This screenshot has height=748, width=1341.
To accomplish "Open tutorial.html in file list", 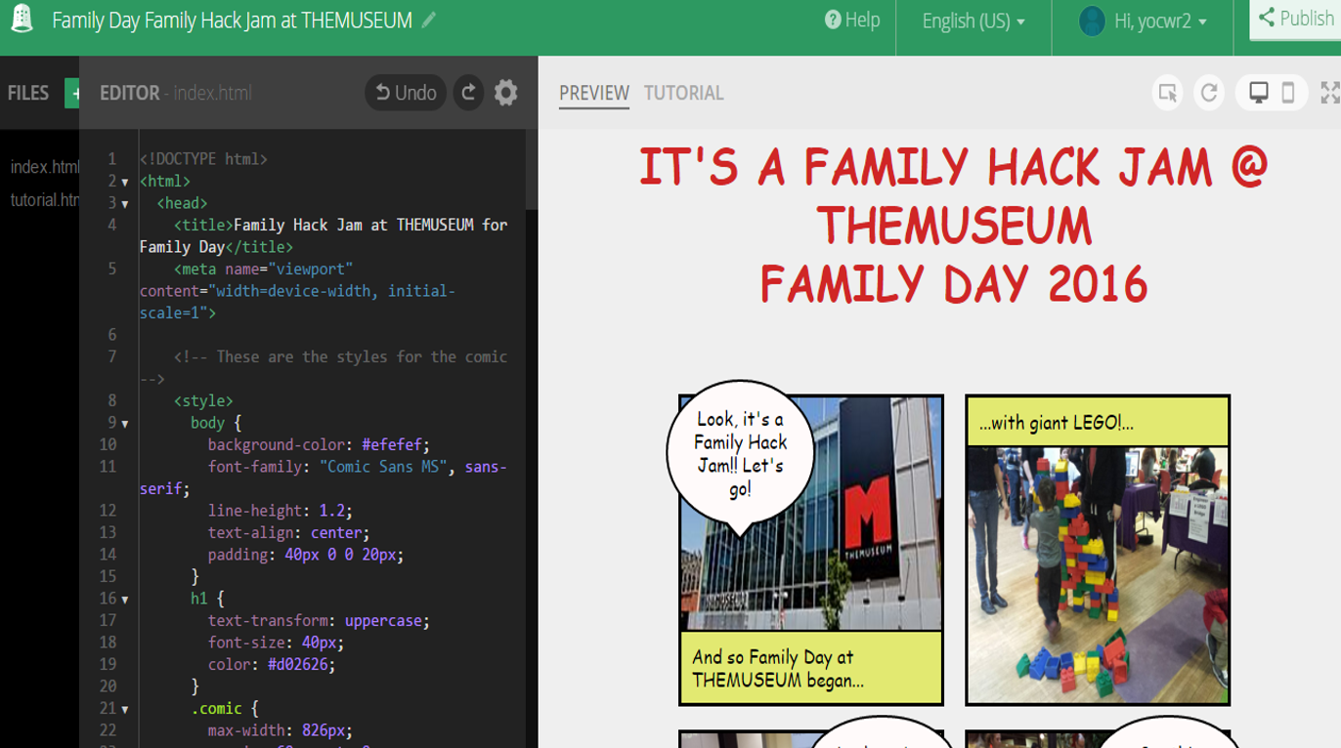I will pyautogui.click(x=44, y=200).
